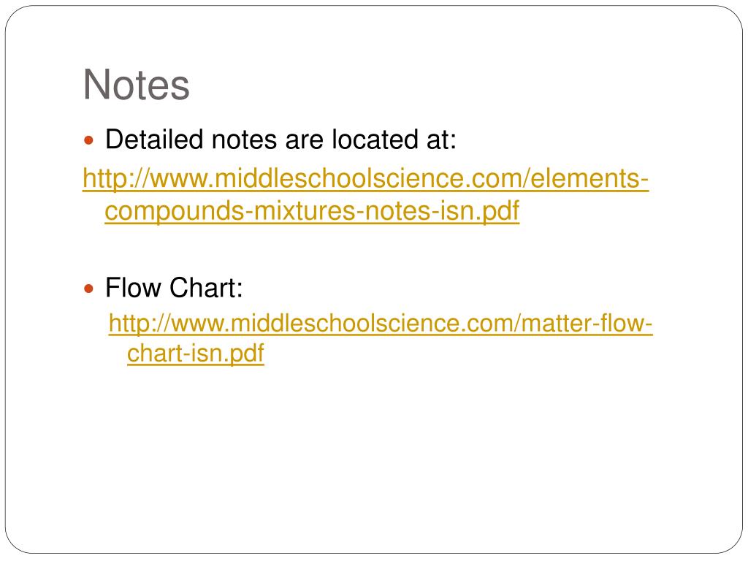The height and width of the screenshot is (561, 748).
Task: Click 'middleschoolscience.com/matter-flow-' in the second URL
Action: (441, 324)
